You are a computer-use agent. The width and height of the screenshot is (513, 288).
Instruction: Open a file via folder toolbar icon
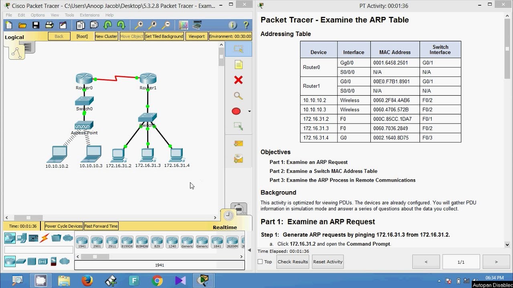click(22, 25)
